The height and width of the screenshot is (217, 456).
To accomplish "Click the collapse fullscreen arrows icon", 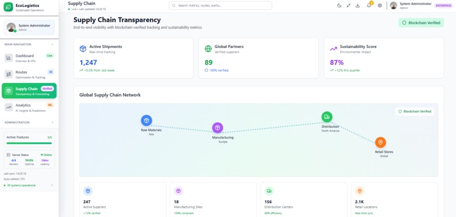I will pos(349,6).
